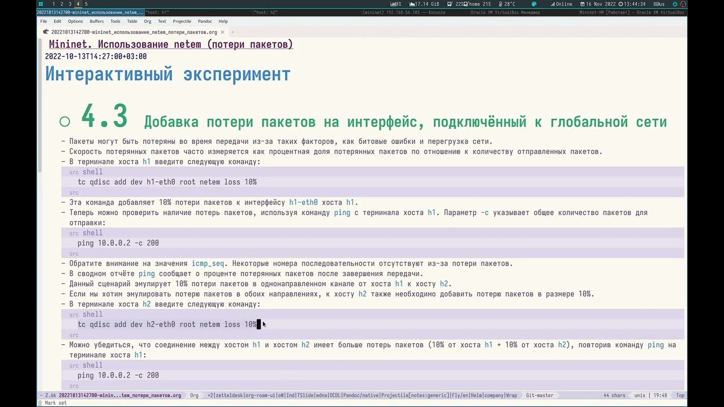Click the teal palette tray icon
The width and height of the screenshot is (724, 407).
pos(534,4)
